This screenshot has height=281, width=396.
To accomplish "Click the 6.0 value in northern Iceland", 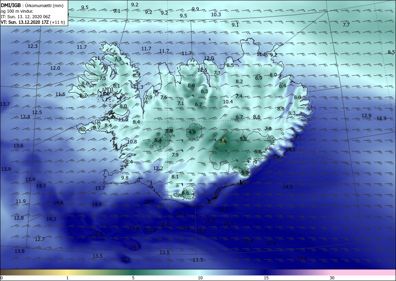I will tap(191, 86).
